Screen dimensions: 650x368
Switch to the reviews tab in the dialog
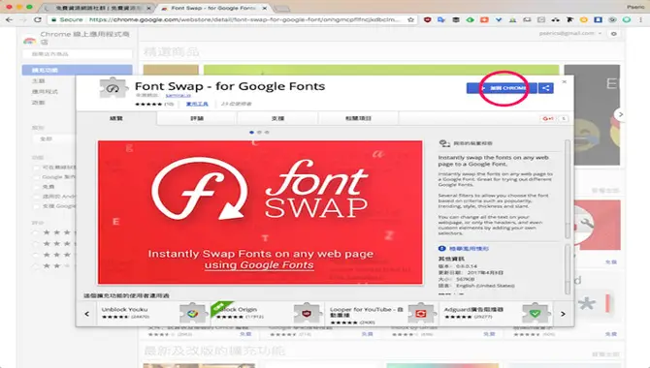point(197,118)
